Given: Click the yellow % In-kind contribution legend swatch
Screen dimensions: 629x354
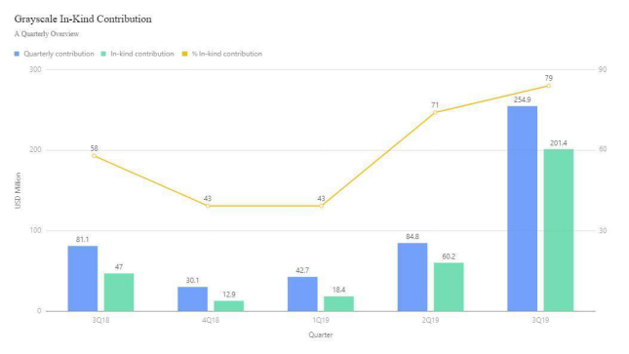Looking at the screenshot, I should [x=185, y=54].
